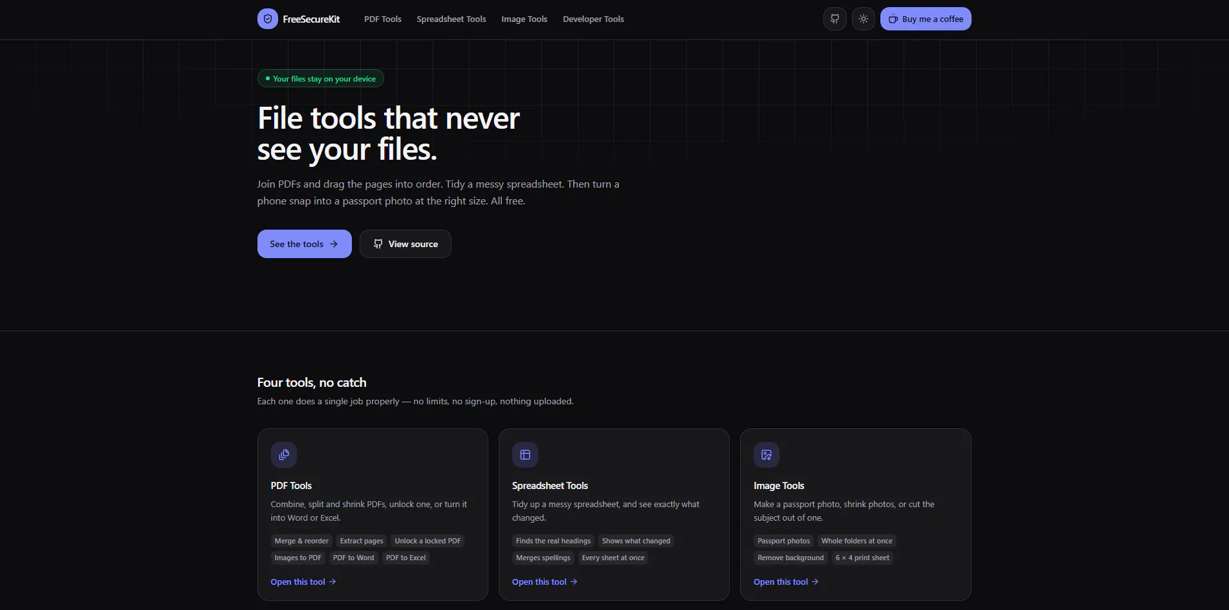
Task: Click the PDF to Excel tag
Action: 406,558
